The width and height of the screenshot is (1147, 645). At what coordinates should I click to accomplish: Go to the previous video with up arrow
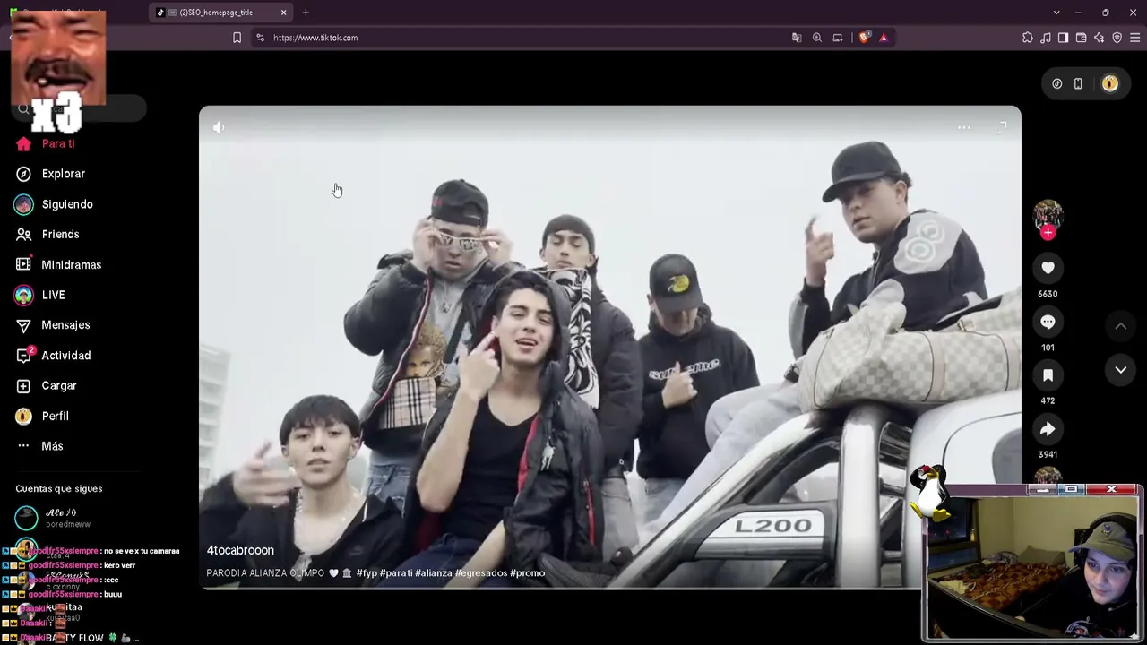pos(1120,327)
